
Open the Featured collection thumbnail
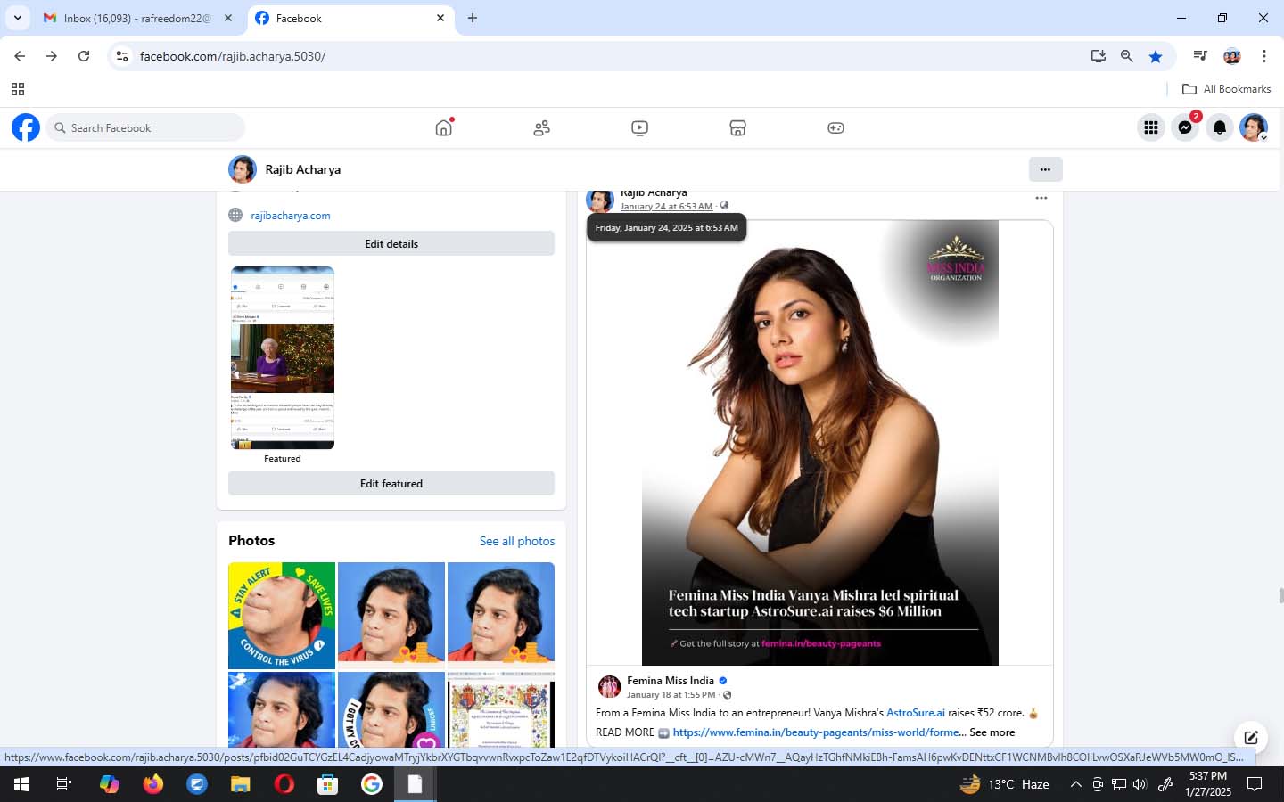(283, 357)
